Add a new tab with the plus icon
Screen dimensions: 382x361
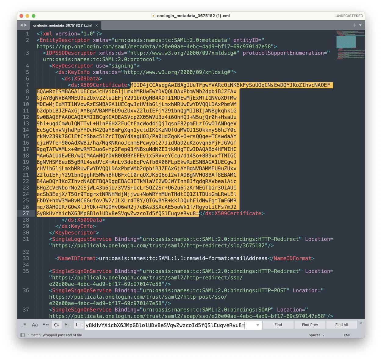[x=354, y=25]
